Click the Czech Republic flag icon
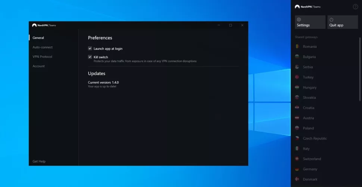Viewport: 362px width, 187px height. (x=297, y=138)
